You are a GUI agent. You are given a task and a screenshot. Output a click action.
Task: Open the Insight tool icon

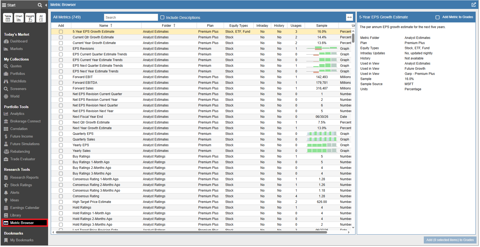[30, 18]
